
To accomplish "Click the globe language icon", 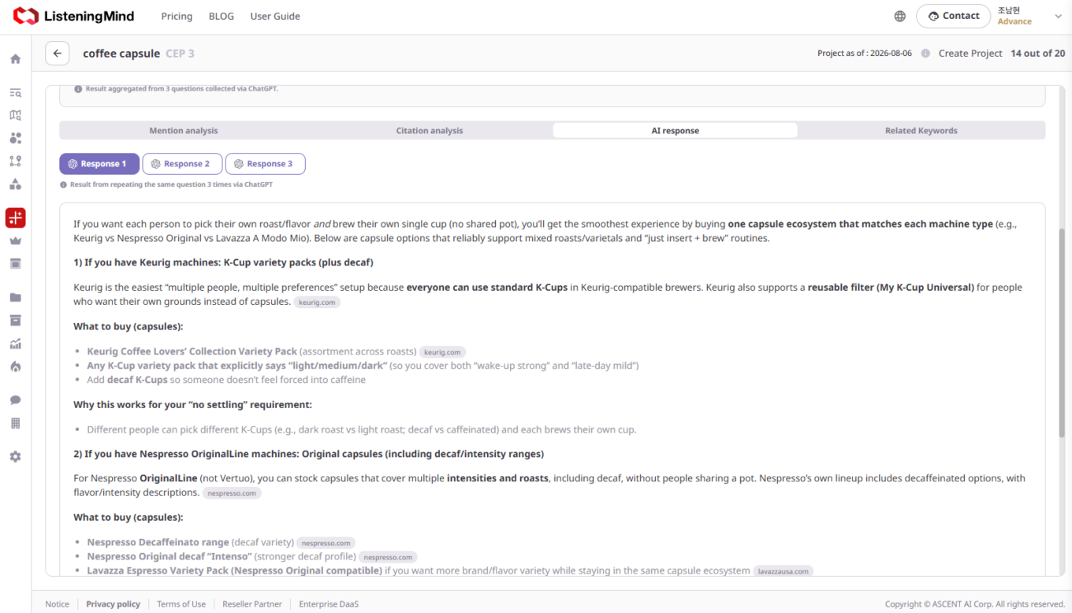I will (x=900, y=16).
